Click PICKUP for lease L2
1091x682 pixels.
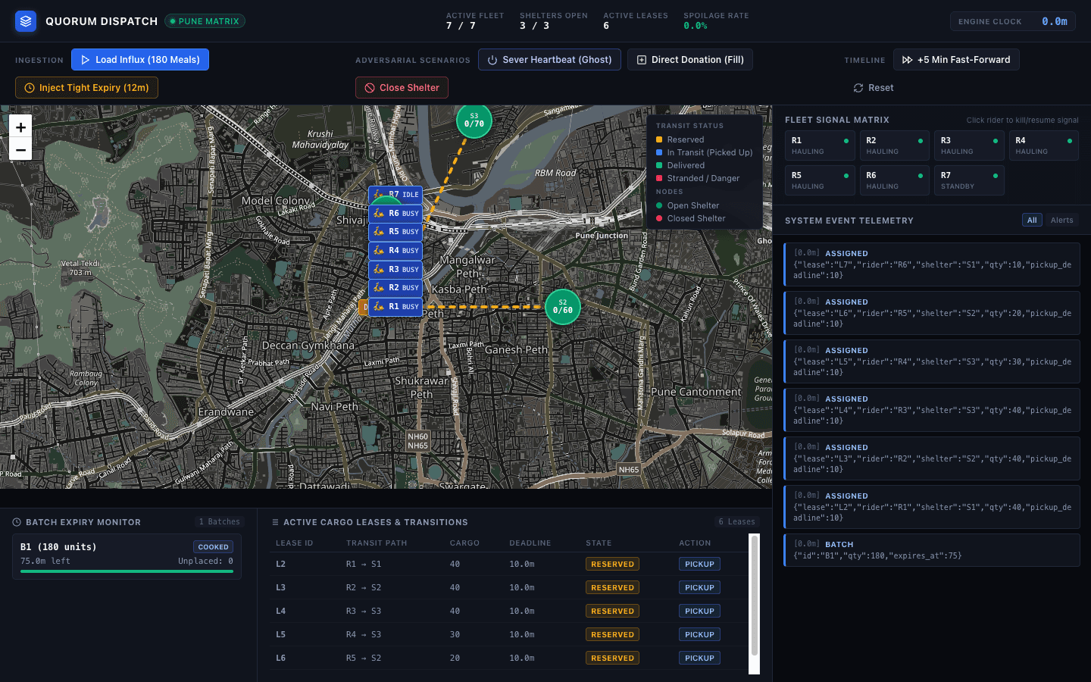(x=699, y=565)
